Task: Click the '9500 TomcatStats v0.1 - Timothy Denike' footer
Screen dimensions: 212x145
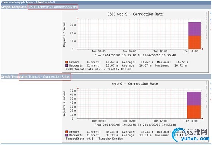Action: click(98, 69)
